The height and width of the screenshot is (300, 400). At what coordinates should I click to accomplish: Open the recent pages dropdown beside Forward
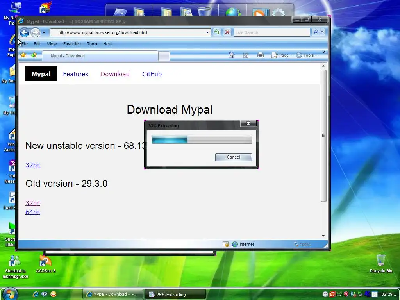click(x=44, y=33)
